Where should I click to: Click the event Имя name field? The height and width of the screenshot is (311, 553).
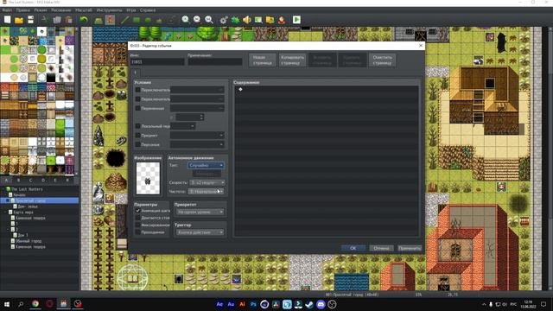coord(157,61)
